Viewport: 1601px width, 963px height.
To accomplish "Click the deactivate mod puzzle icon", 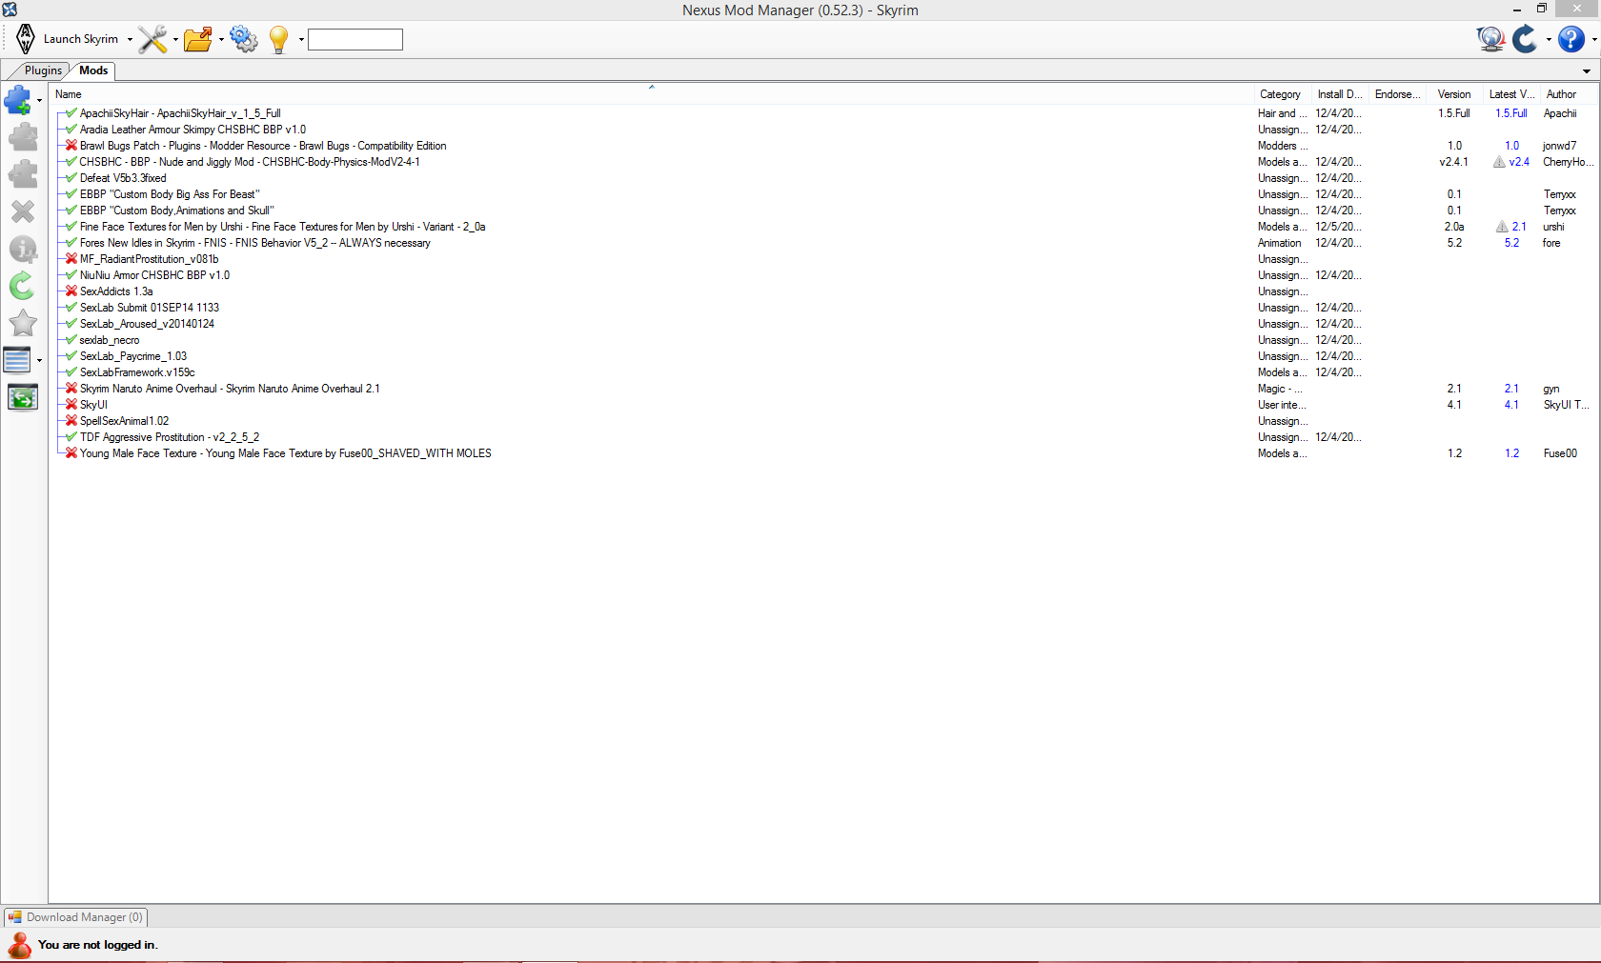I will 23,174.
